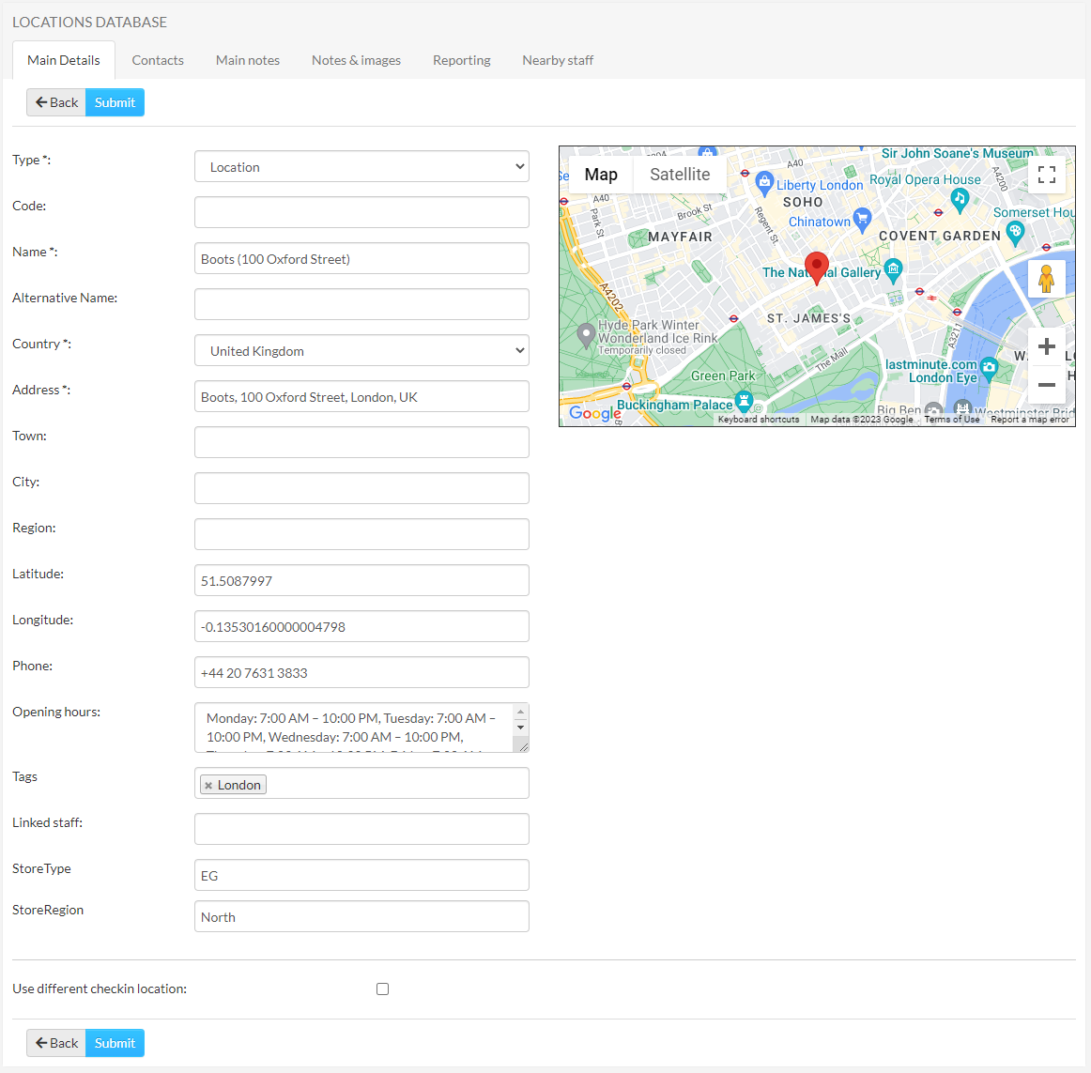
Task: Click the Region input field
Action: click(x=361, y=534)
